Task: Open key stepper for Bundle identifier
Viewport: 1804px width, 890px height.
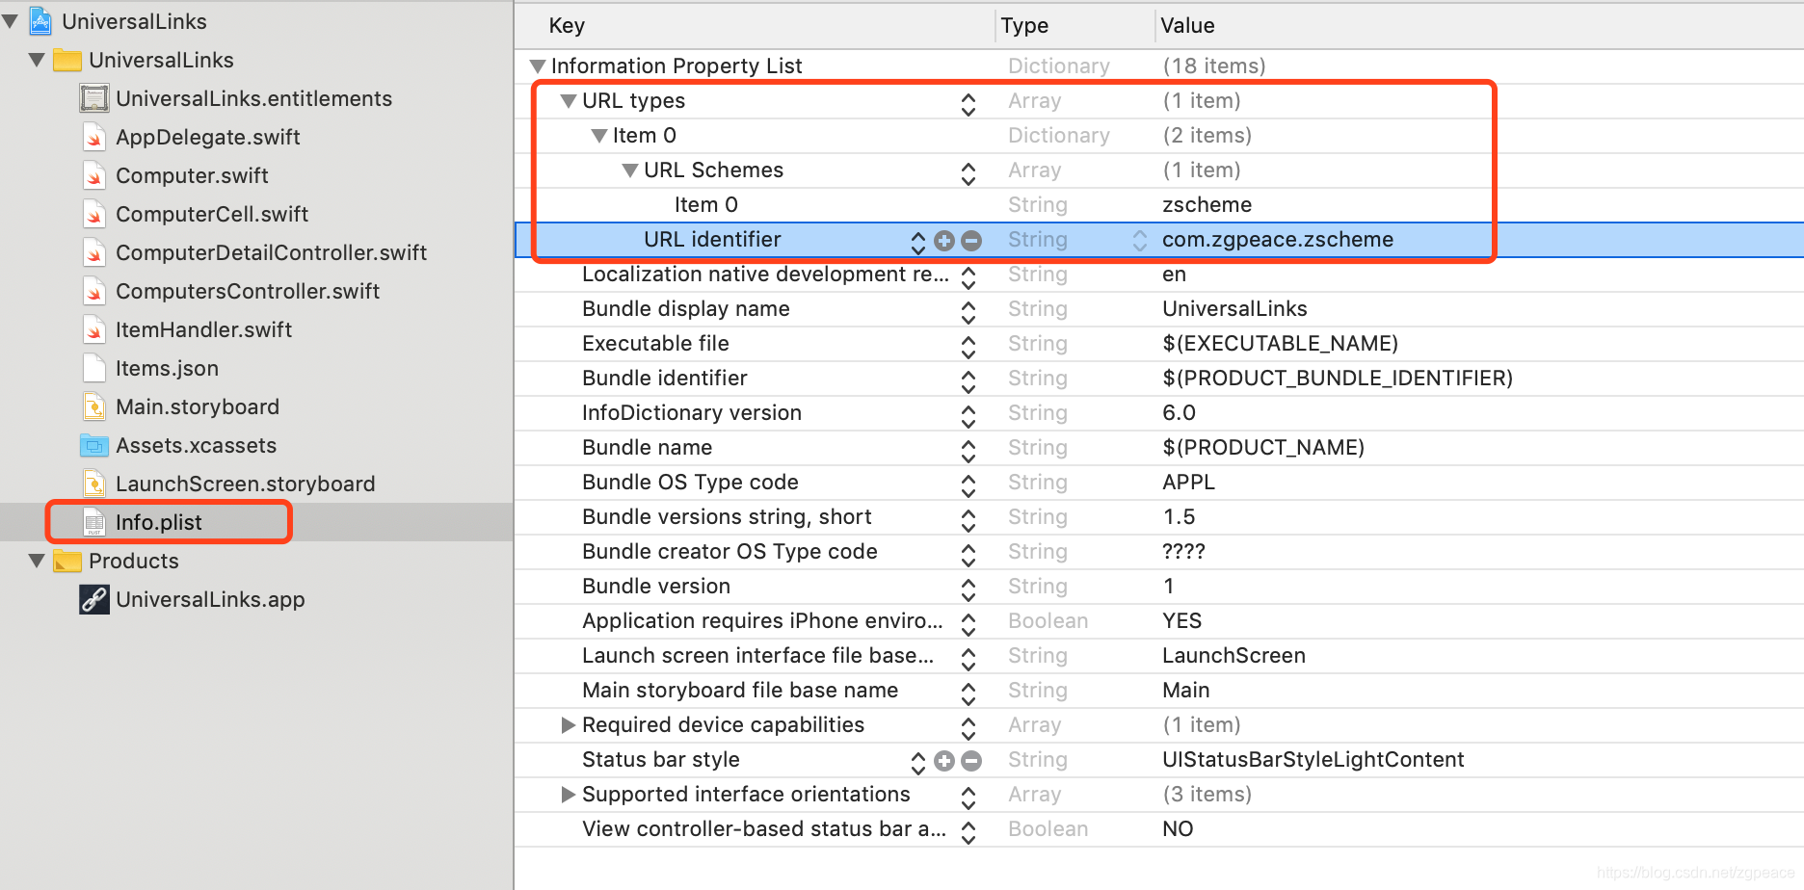Action: (x=968, y=381)
